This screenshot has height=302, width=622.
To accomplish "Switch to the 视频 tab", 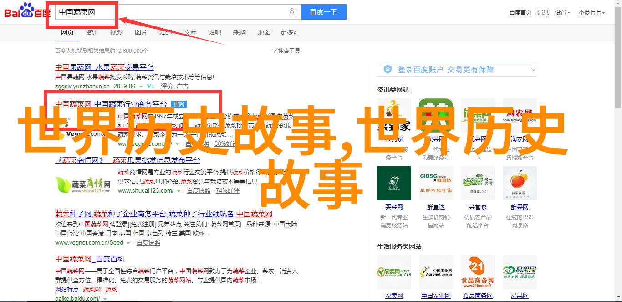I will click(117, 32).
